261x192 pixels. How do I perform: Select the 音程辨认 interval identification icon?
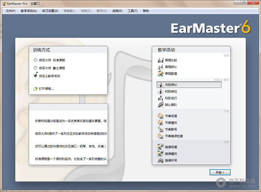(x=161, y=67)
